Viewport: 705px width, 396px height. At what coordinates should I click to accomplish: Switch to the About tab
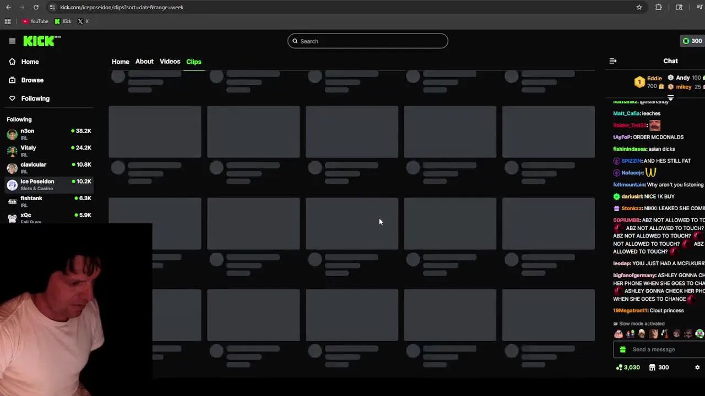click(x=144, y=62)
